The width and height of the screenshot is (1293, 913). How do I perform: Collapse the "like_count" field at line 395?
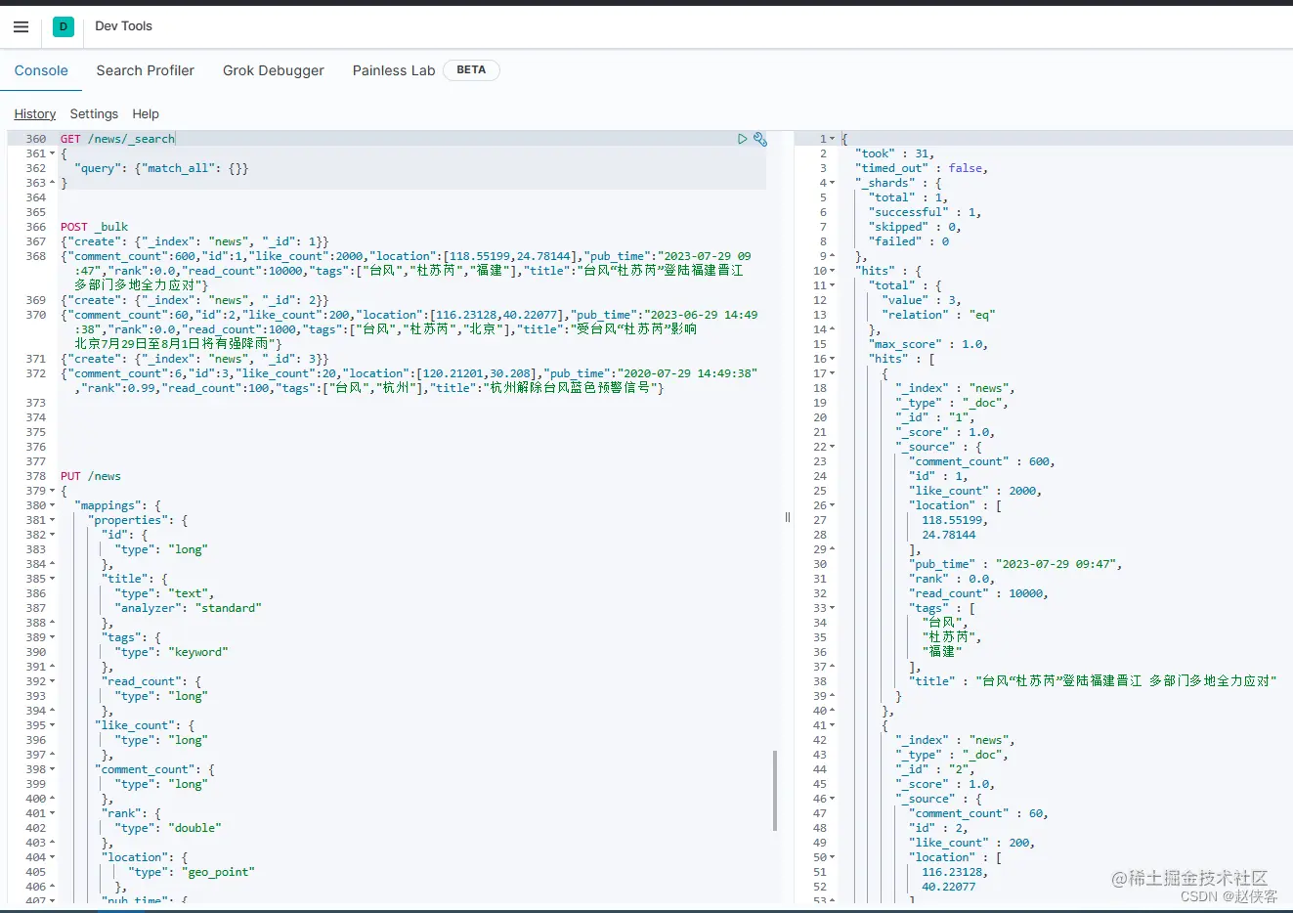(53, 725)
